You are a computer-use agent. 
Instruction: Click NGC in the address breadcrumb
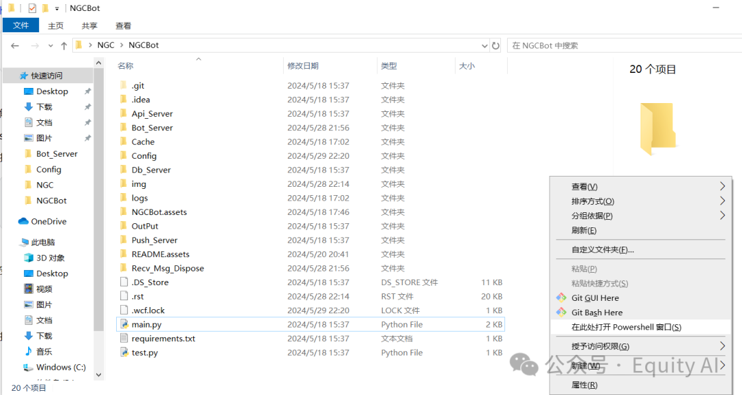[x=106, y=45]
